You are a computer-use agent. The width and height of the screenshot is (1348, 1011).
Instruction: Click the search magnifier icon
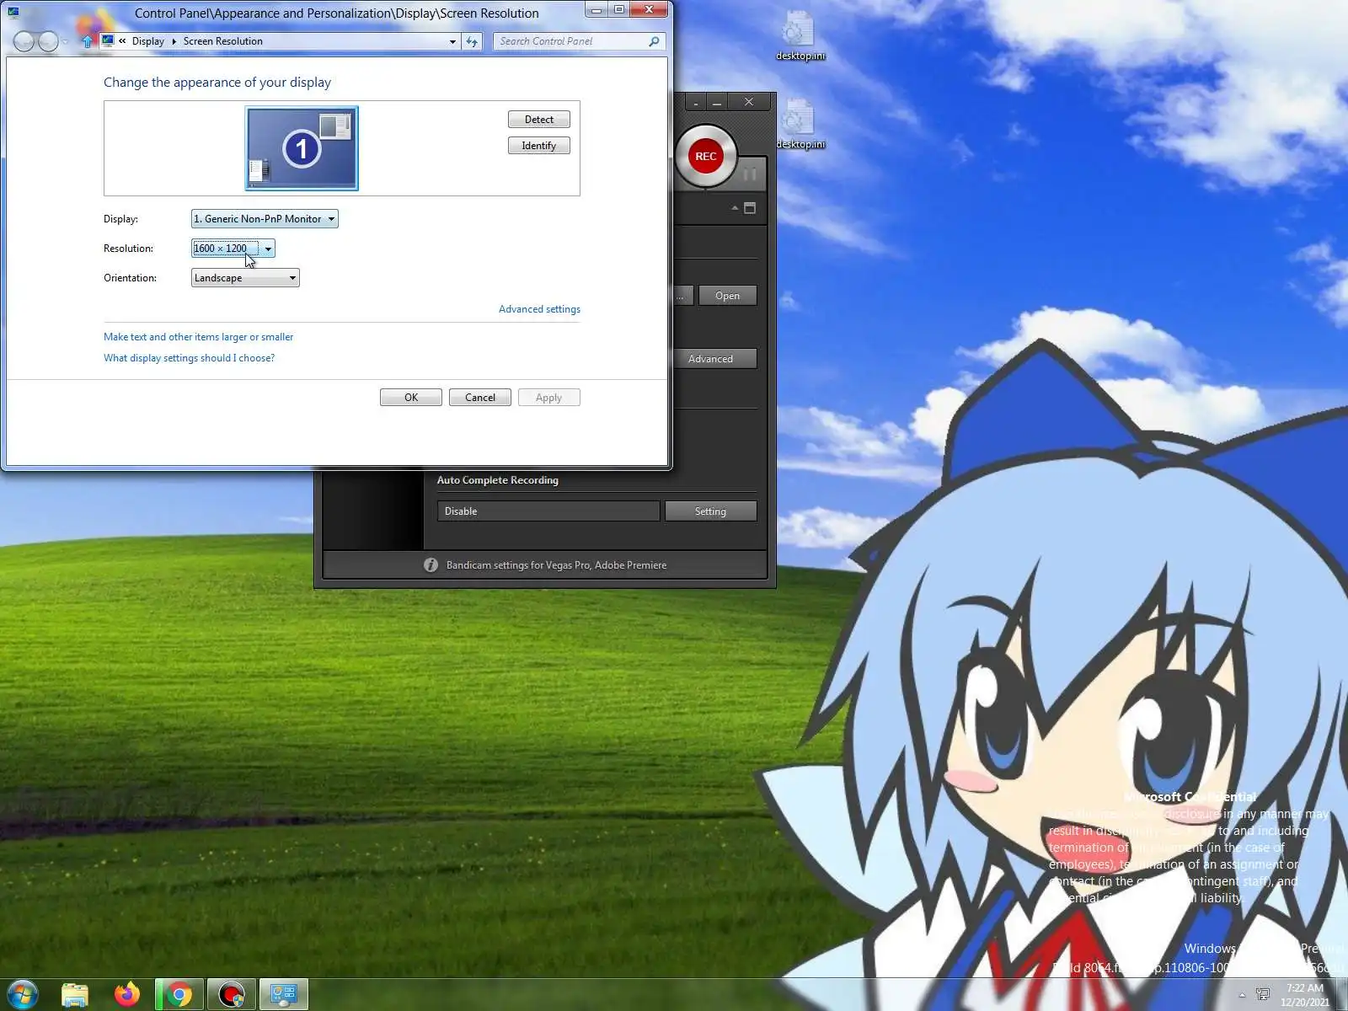[x=654, y=41]
